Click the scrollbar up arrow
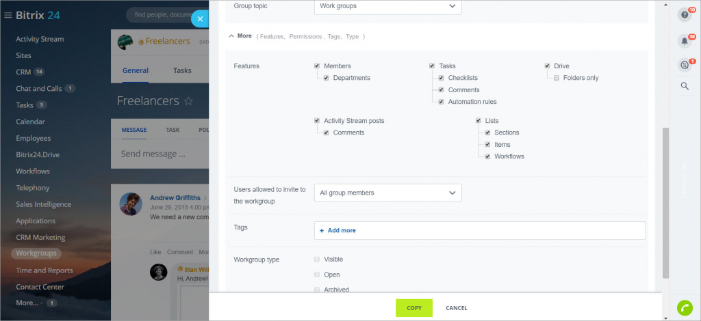The width and height of the screenshot is (701, 321). click(x=665, y=4)
